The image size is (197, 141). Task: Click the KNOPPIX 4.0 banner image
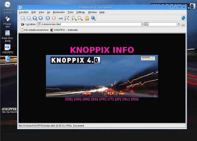[102, 76]
